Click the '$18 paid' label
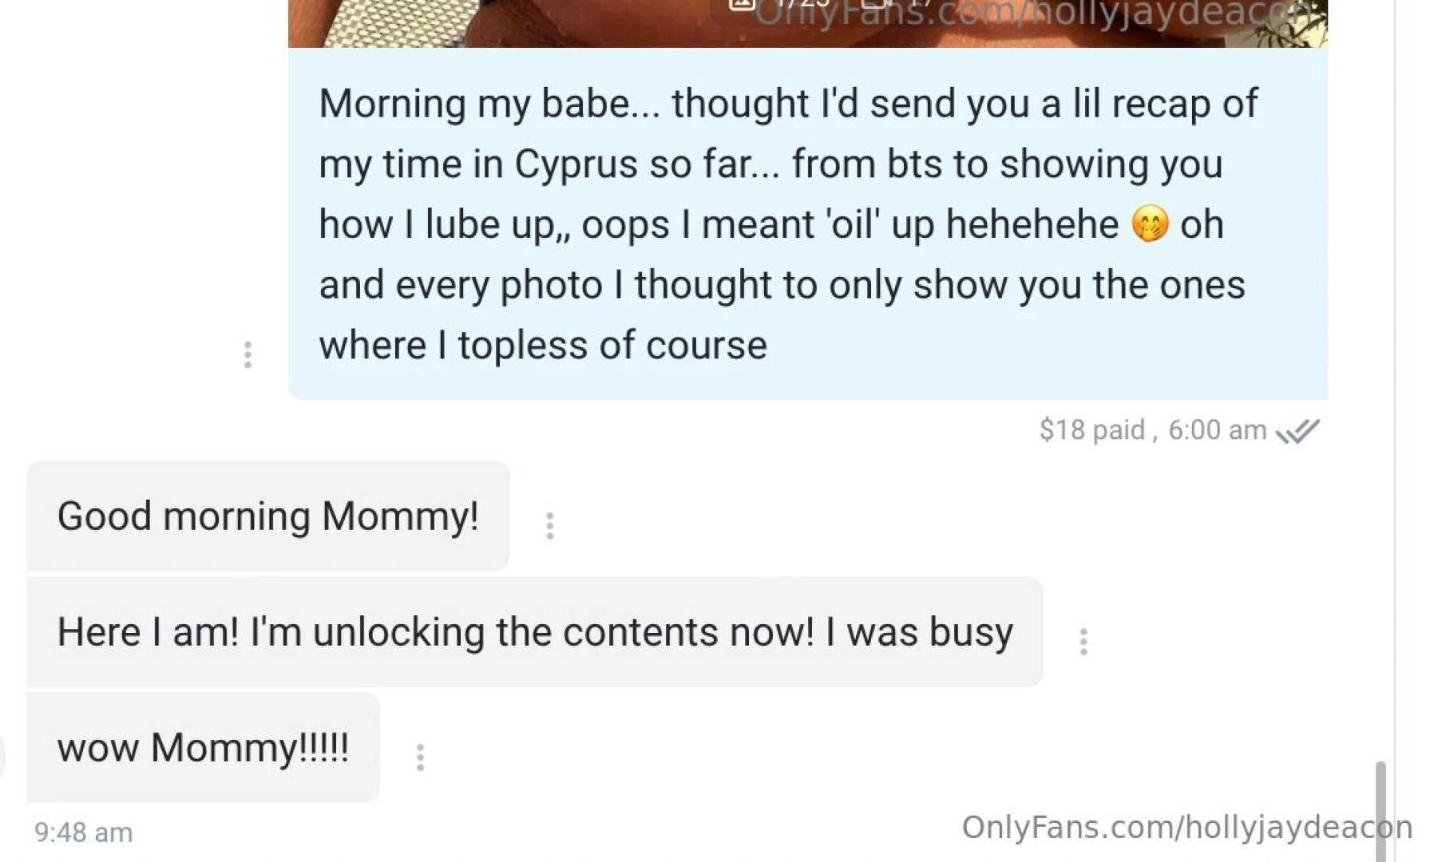This screenshot has height=862, width=1430. [1091, 430]
